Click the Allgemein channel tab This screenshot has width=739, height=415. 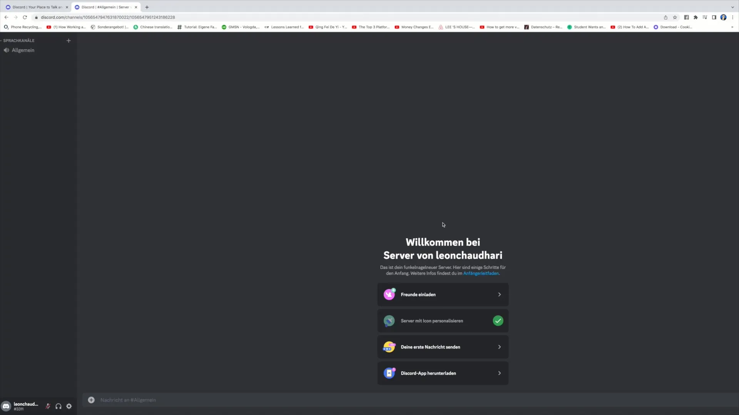23,50
